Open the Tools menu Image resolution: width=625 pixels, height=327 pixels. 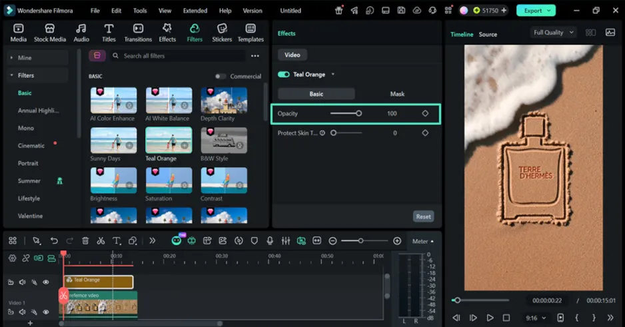pos(140,11)
